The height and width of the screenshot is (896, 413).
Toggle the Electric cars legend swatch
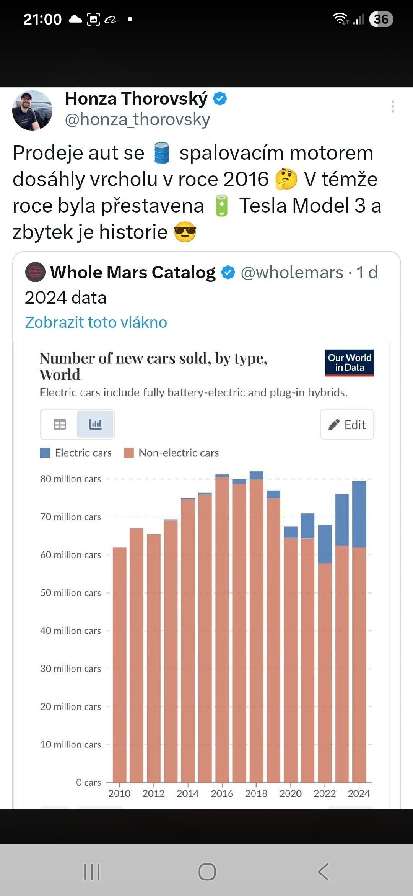click(45, 453)
